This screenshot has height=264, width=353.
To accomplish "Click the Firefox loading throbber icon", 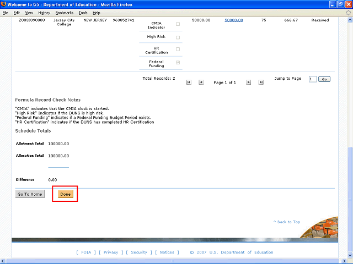I will tap(349, 13).
